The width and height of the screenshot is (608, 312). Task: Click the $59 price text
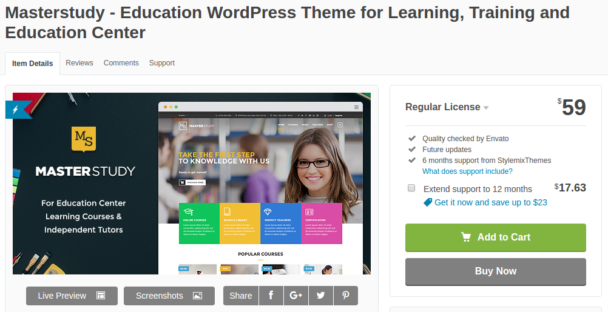572,107
